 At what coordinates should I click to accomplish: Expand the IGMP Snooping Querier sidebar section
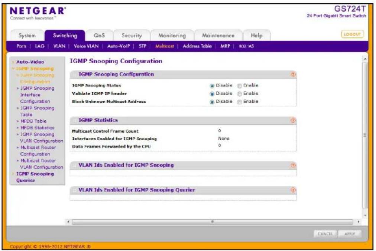pyautogui.click(x=35, y=177)
